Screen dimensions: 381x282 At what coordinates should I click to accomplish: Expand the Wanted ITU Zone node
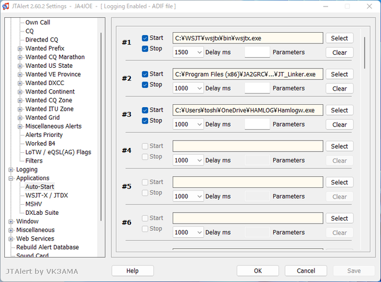[x=20, y=109]
